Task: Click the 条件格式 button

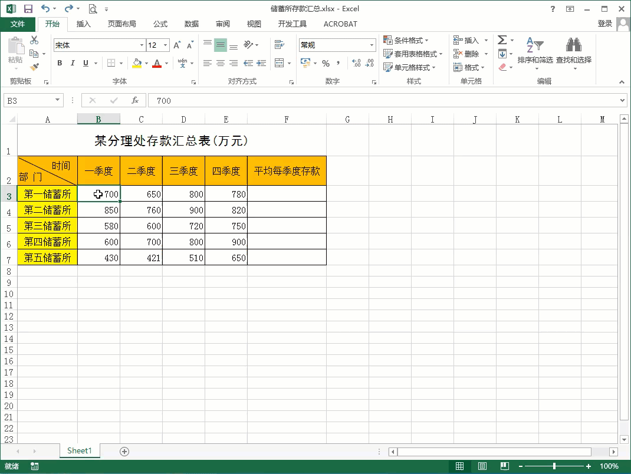Action: point(407,40)
